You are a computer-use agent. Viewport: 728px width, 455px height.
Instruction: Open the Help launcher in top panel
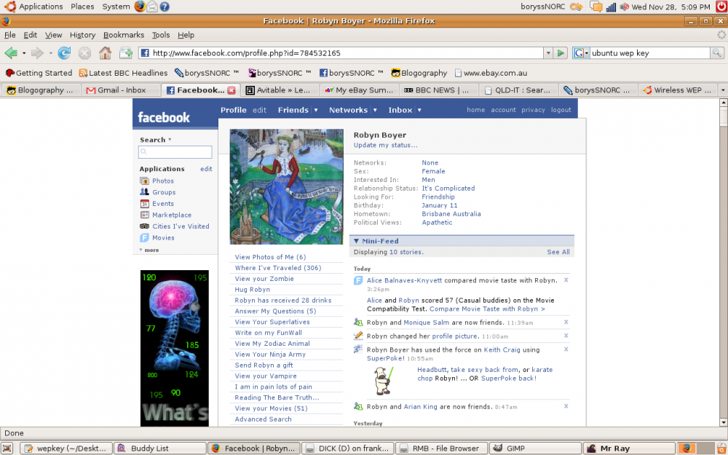pyautogui.click(x=164, y=7)
